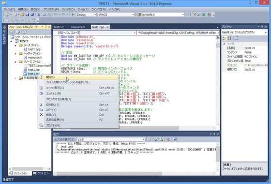Click the Save floppy disk icon
This screenshot has width=271, height=184.
tap(27, 15)
